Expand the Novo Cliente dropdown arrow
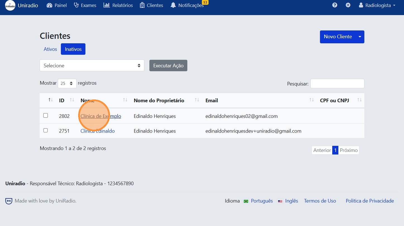404x226 pixels. 360,37
